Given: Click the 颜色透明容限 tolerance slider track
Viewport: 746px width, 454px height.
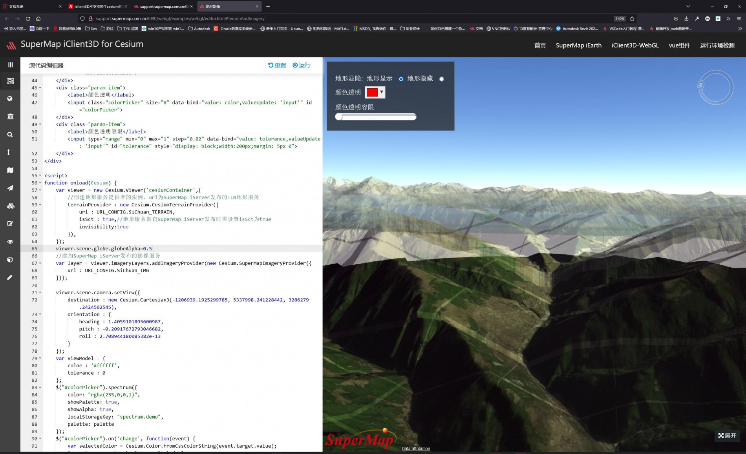Looking at the screenshot, I should click(376, 117).
